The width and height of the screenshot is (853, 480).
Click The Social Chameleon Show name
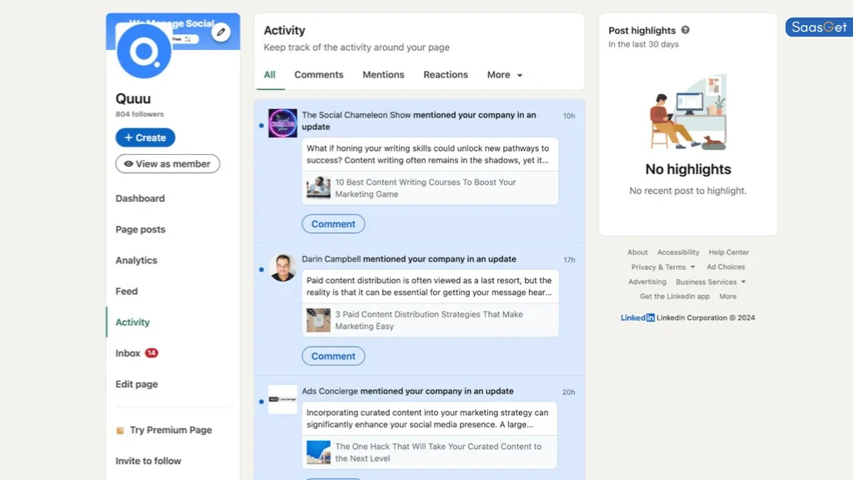(357, 115)
